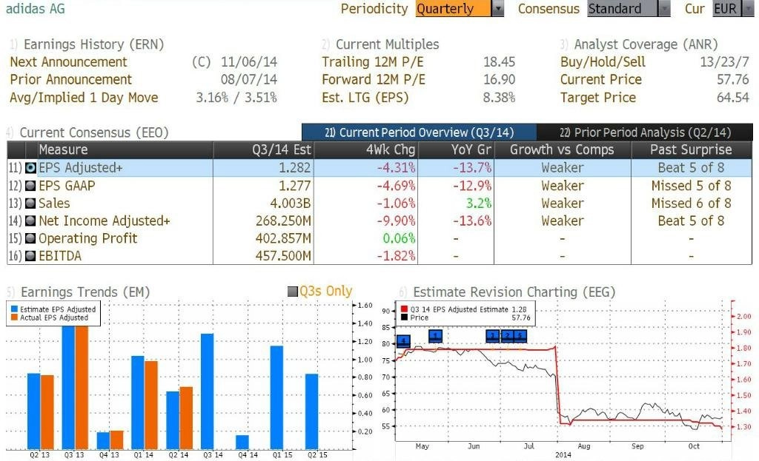Click the orange Actual EPS Adjusted legend swatch
759x461 pixels.
click(x=15, y=317)
